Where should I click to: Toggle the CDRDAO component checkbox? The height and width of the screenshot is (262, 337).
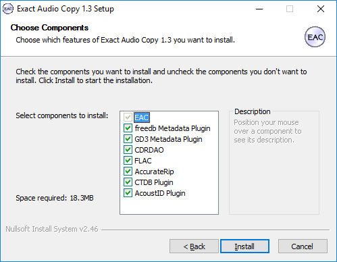pos(128,150)
